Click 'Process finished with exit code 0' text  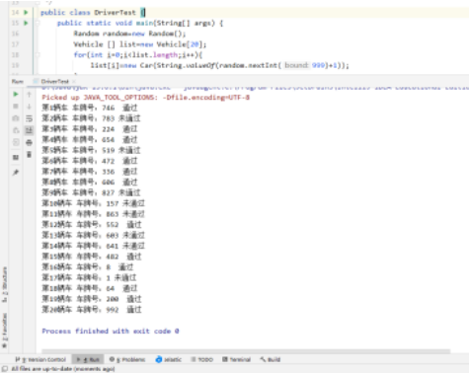(111, 331)
